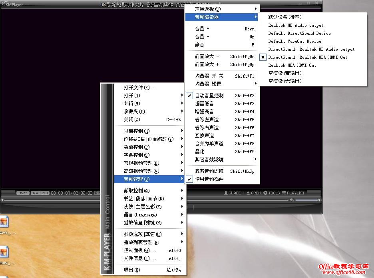Image resolution: width=374 pixels, height=278 pixels.
Task: Select 默认设备 (推荐) audio renderer
Action: coord(285,17)
